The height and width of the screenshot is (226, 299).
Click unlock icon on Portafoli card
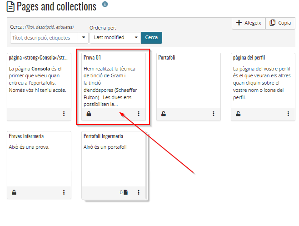[163, 114]
